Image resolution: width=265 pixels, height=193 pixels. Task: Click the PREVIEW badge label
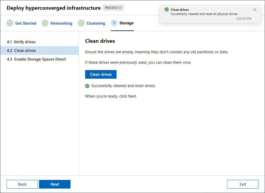coord(111,8)
